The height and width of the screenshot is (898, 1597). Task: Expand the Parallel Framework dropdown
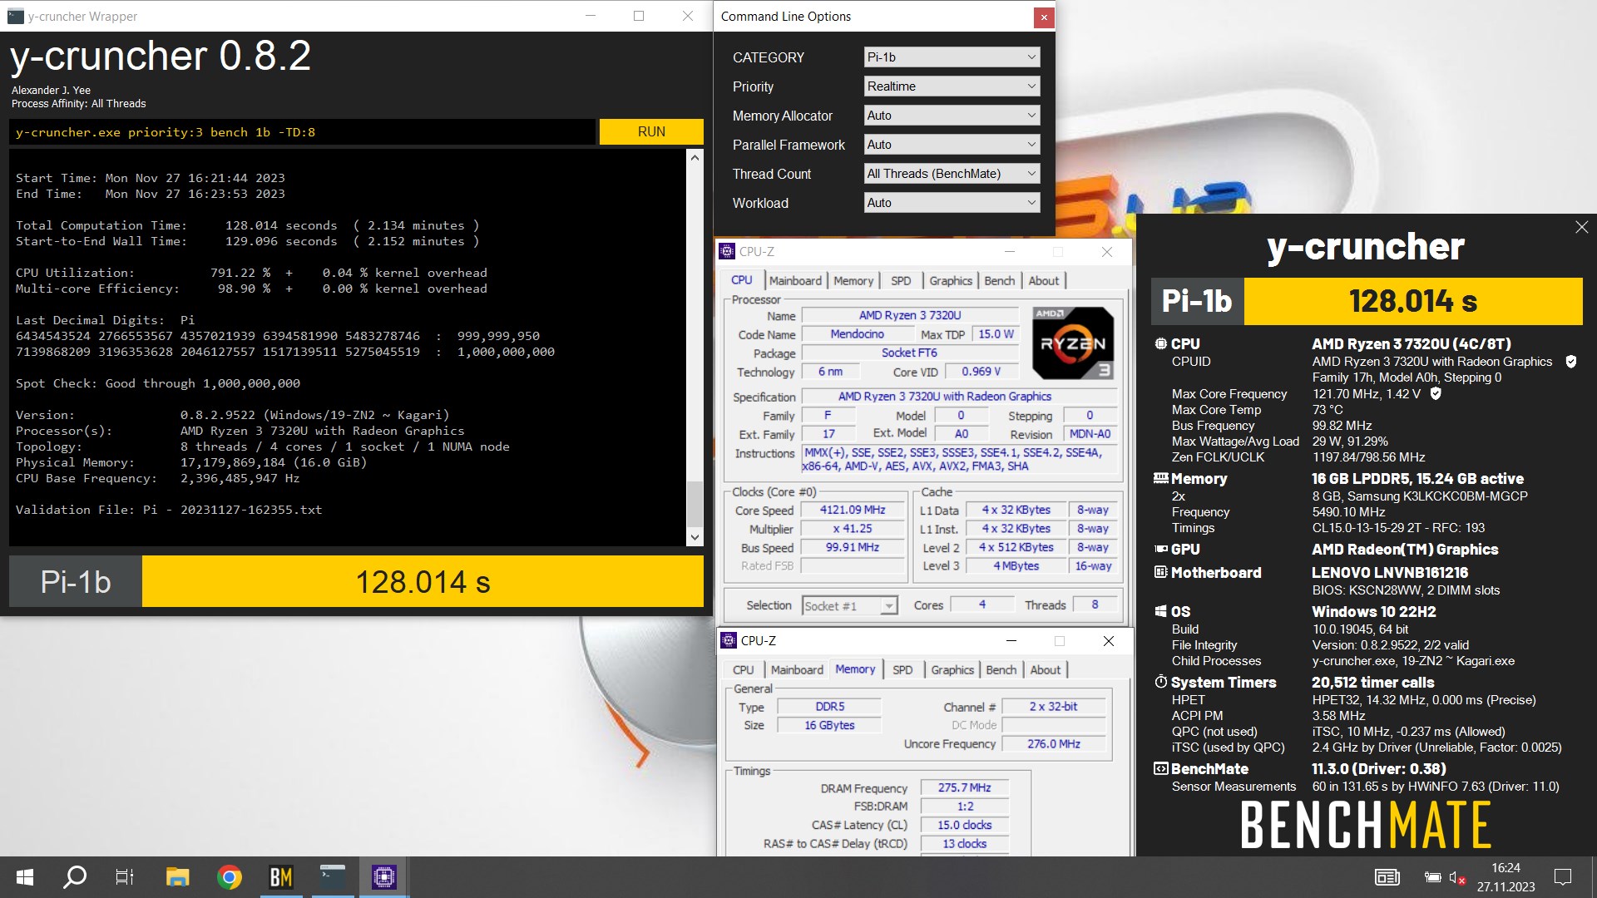(x=952, y=145)
